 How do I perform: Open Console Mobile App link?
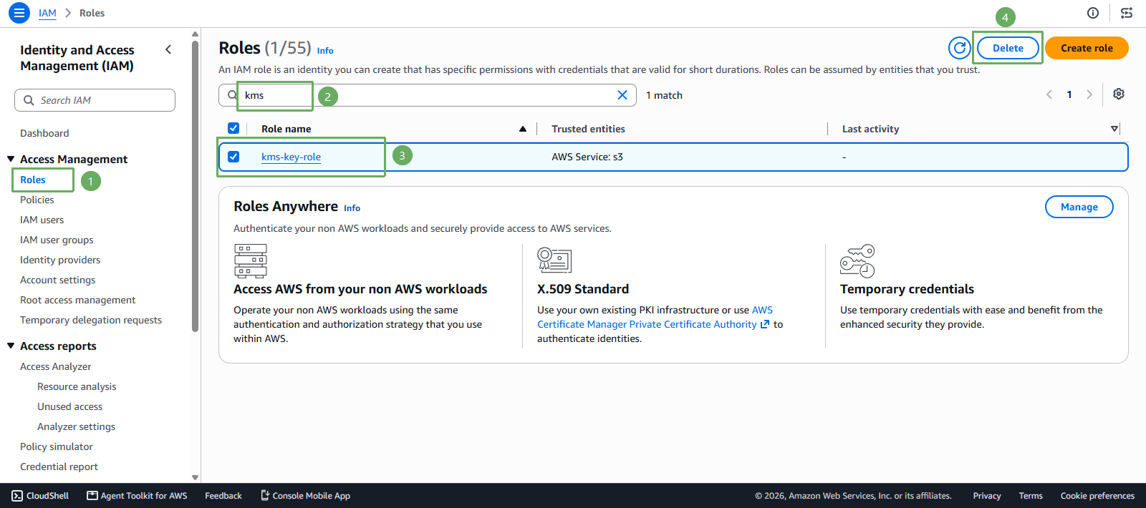point(305,496)
